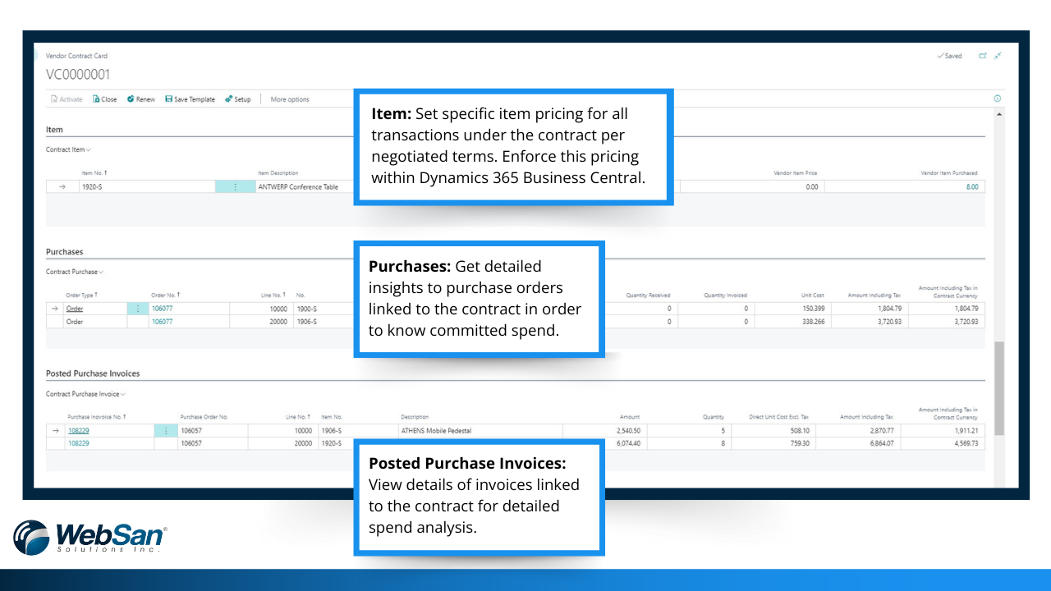Sort by the Item No. column in Contract Item
The height and width of the screenshot is (591, 1051).
point(94,173)
